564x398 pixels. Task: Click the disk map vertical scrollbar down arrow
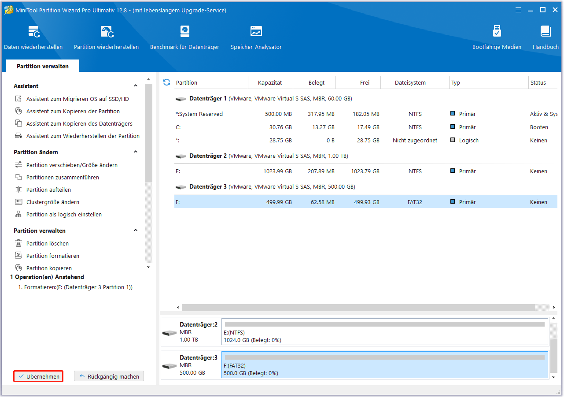coord(553,377)
